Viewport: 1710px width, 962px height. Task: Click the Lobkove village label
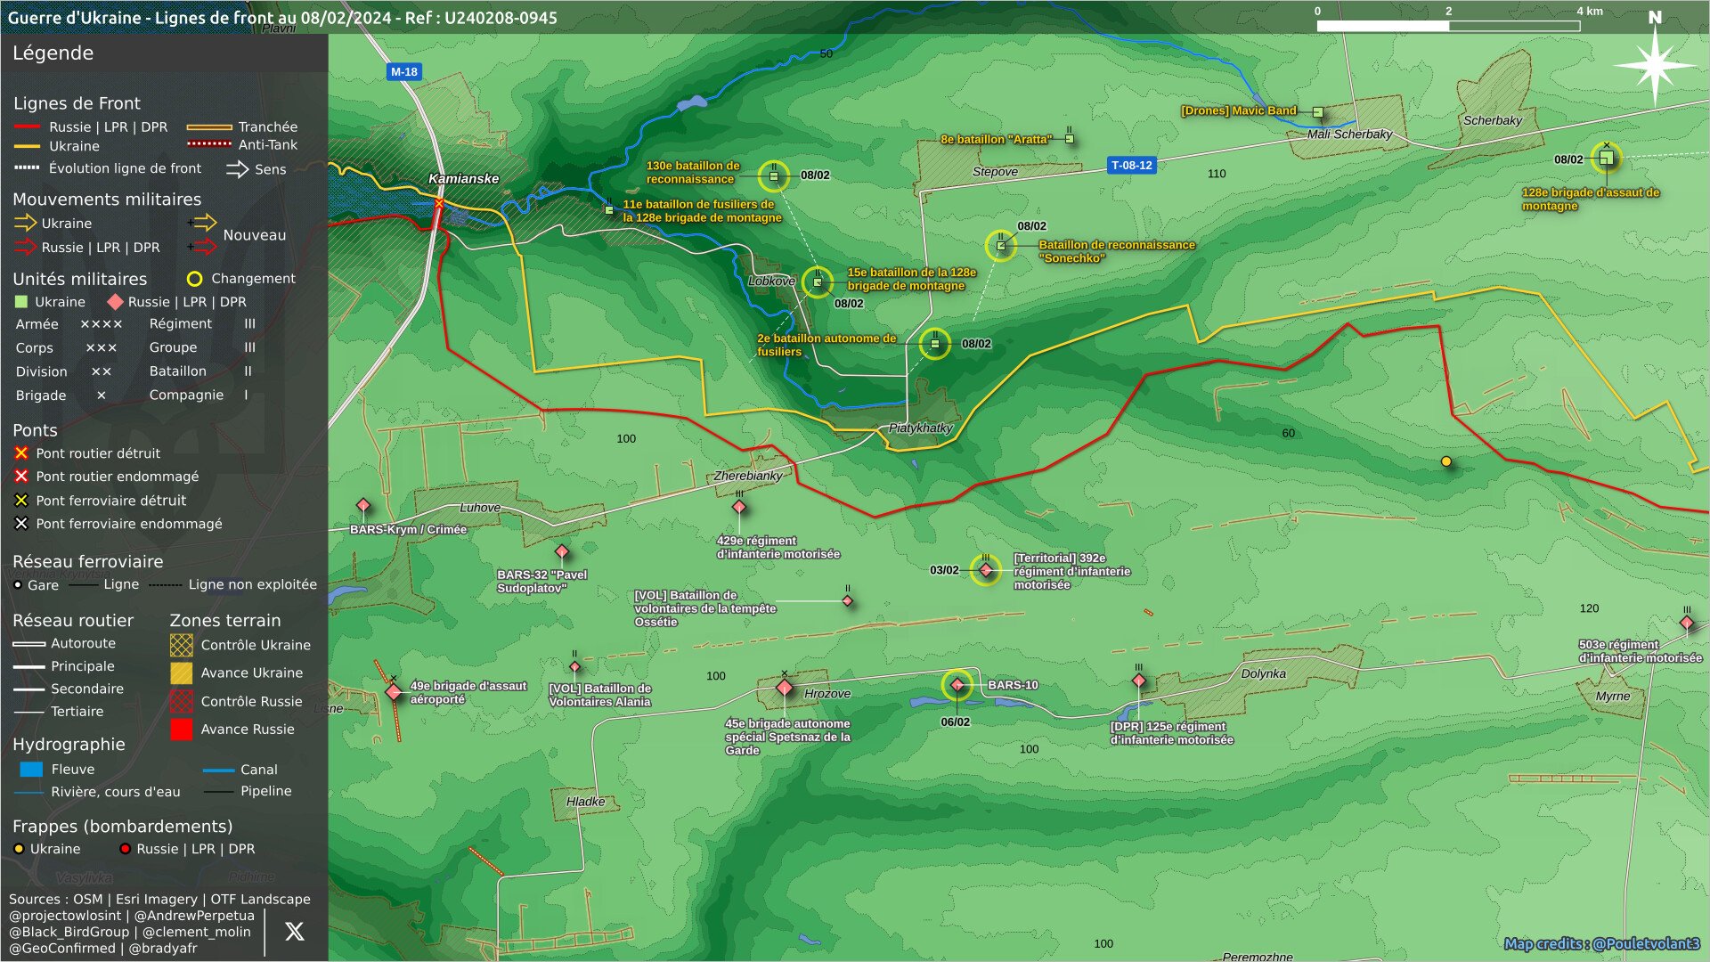click(771, 281)
